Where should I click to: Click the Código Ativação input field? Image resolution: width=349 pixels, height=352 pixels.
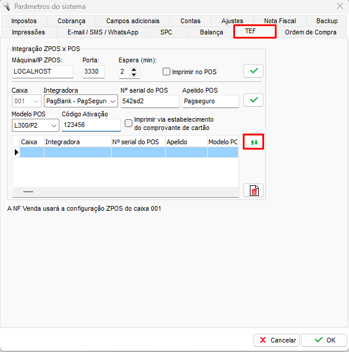[x=91, y=125]
